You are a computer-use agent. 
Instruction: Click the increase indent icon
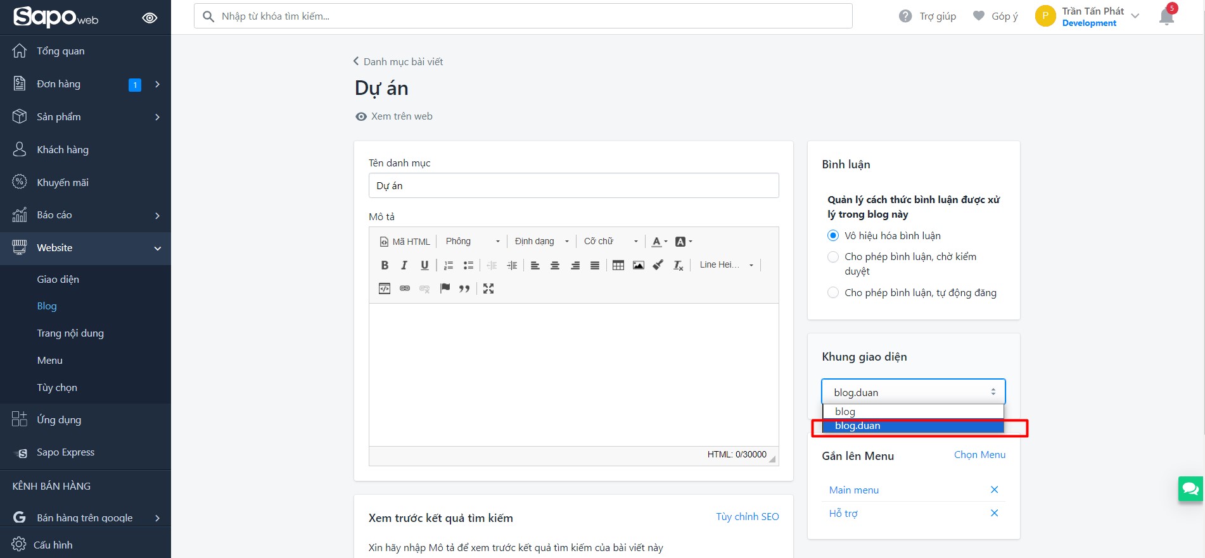512,265
